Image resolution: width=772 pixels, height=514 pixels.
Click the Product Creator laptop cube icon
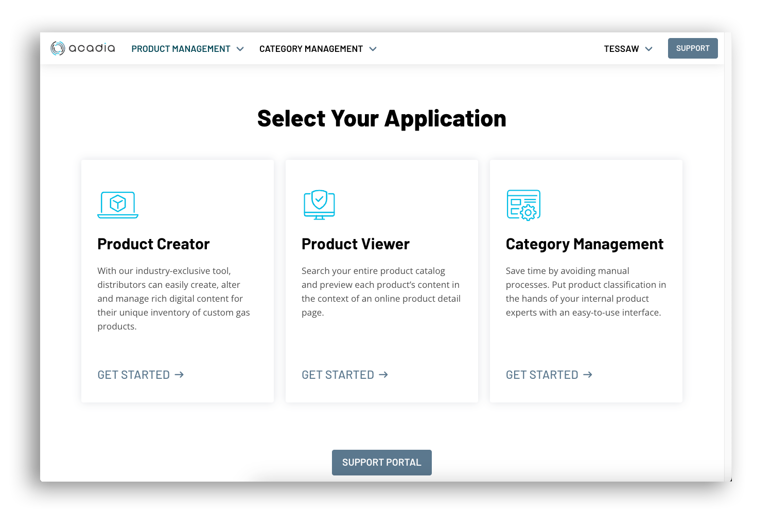coord(118,205)
